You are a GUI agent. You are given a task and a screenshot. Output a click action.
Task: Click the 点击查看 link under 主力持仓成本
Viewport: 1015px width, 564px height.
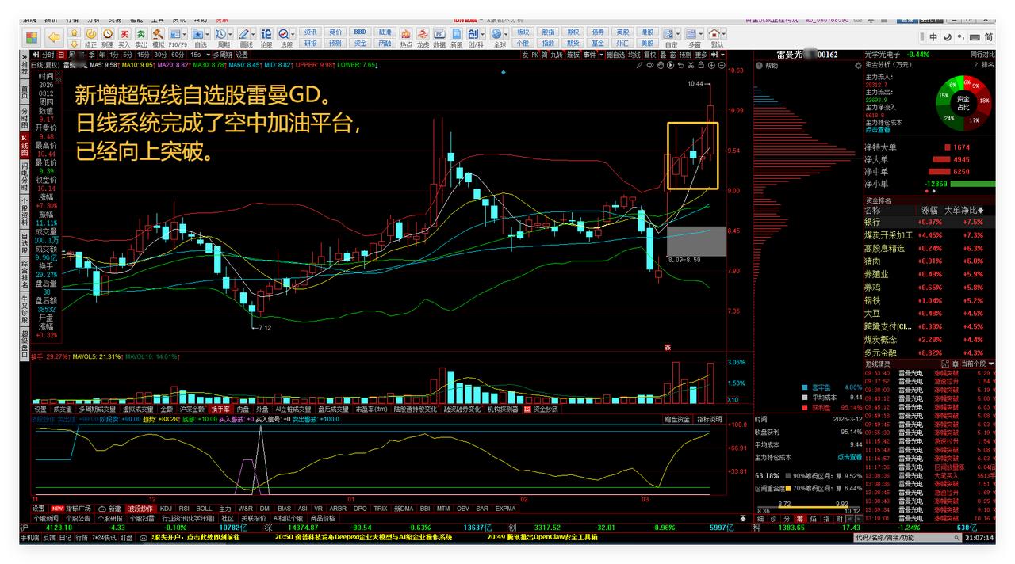pyautogui.click(x=878, y=130)
